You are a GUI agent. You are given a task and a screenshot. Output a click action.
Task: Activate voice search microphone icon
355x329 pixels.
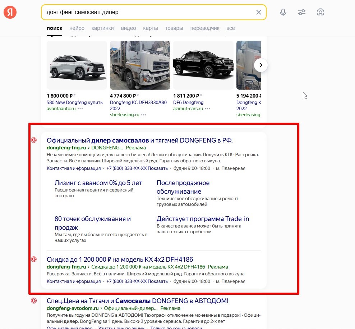pos(283,13)
